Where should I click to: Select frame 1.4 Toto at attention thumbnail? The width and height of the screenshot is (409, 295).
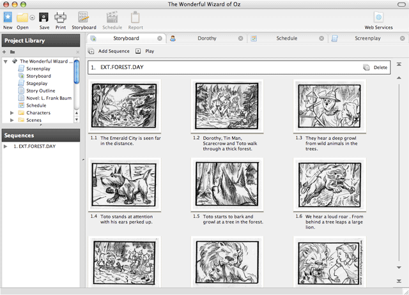pyautogui.click(x=124, y=185)
